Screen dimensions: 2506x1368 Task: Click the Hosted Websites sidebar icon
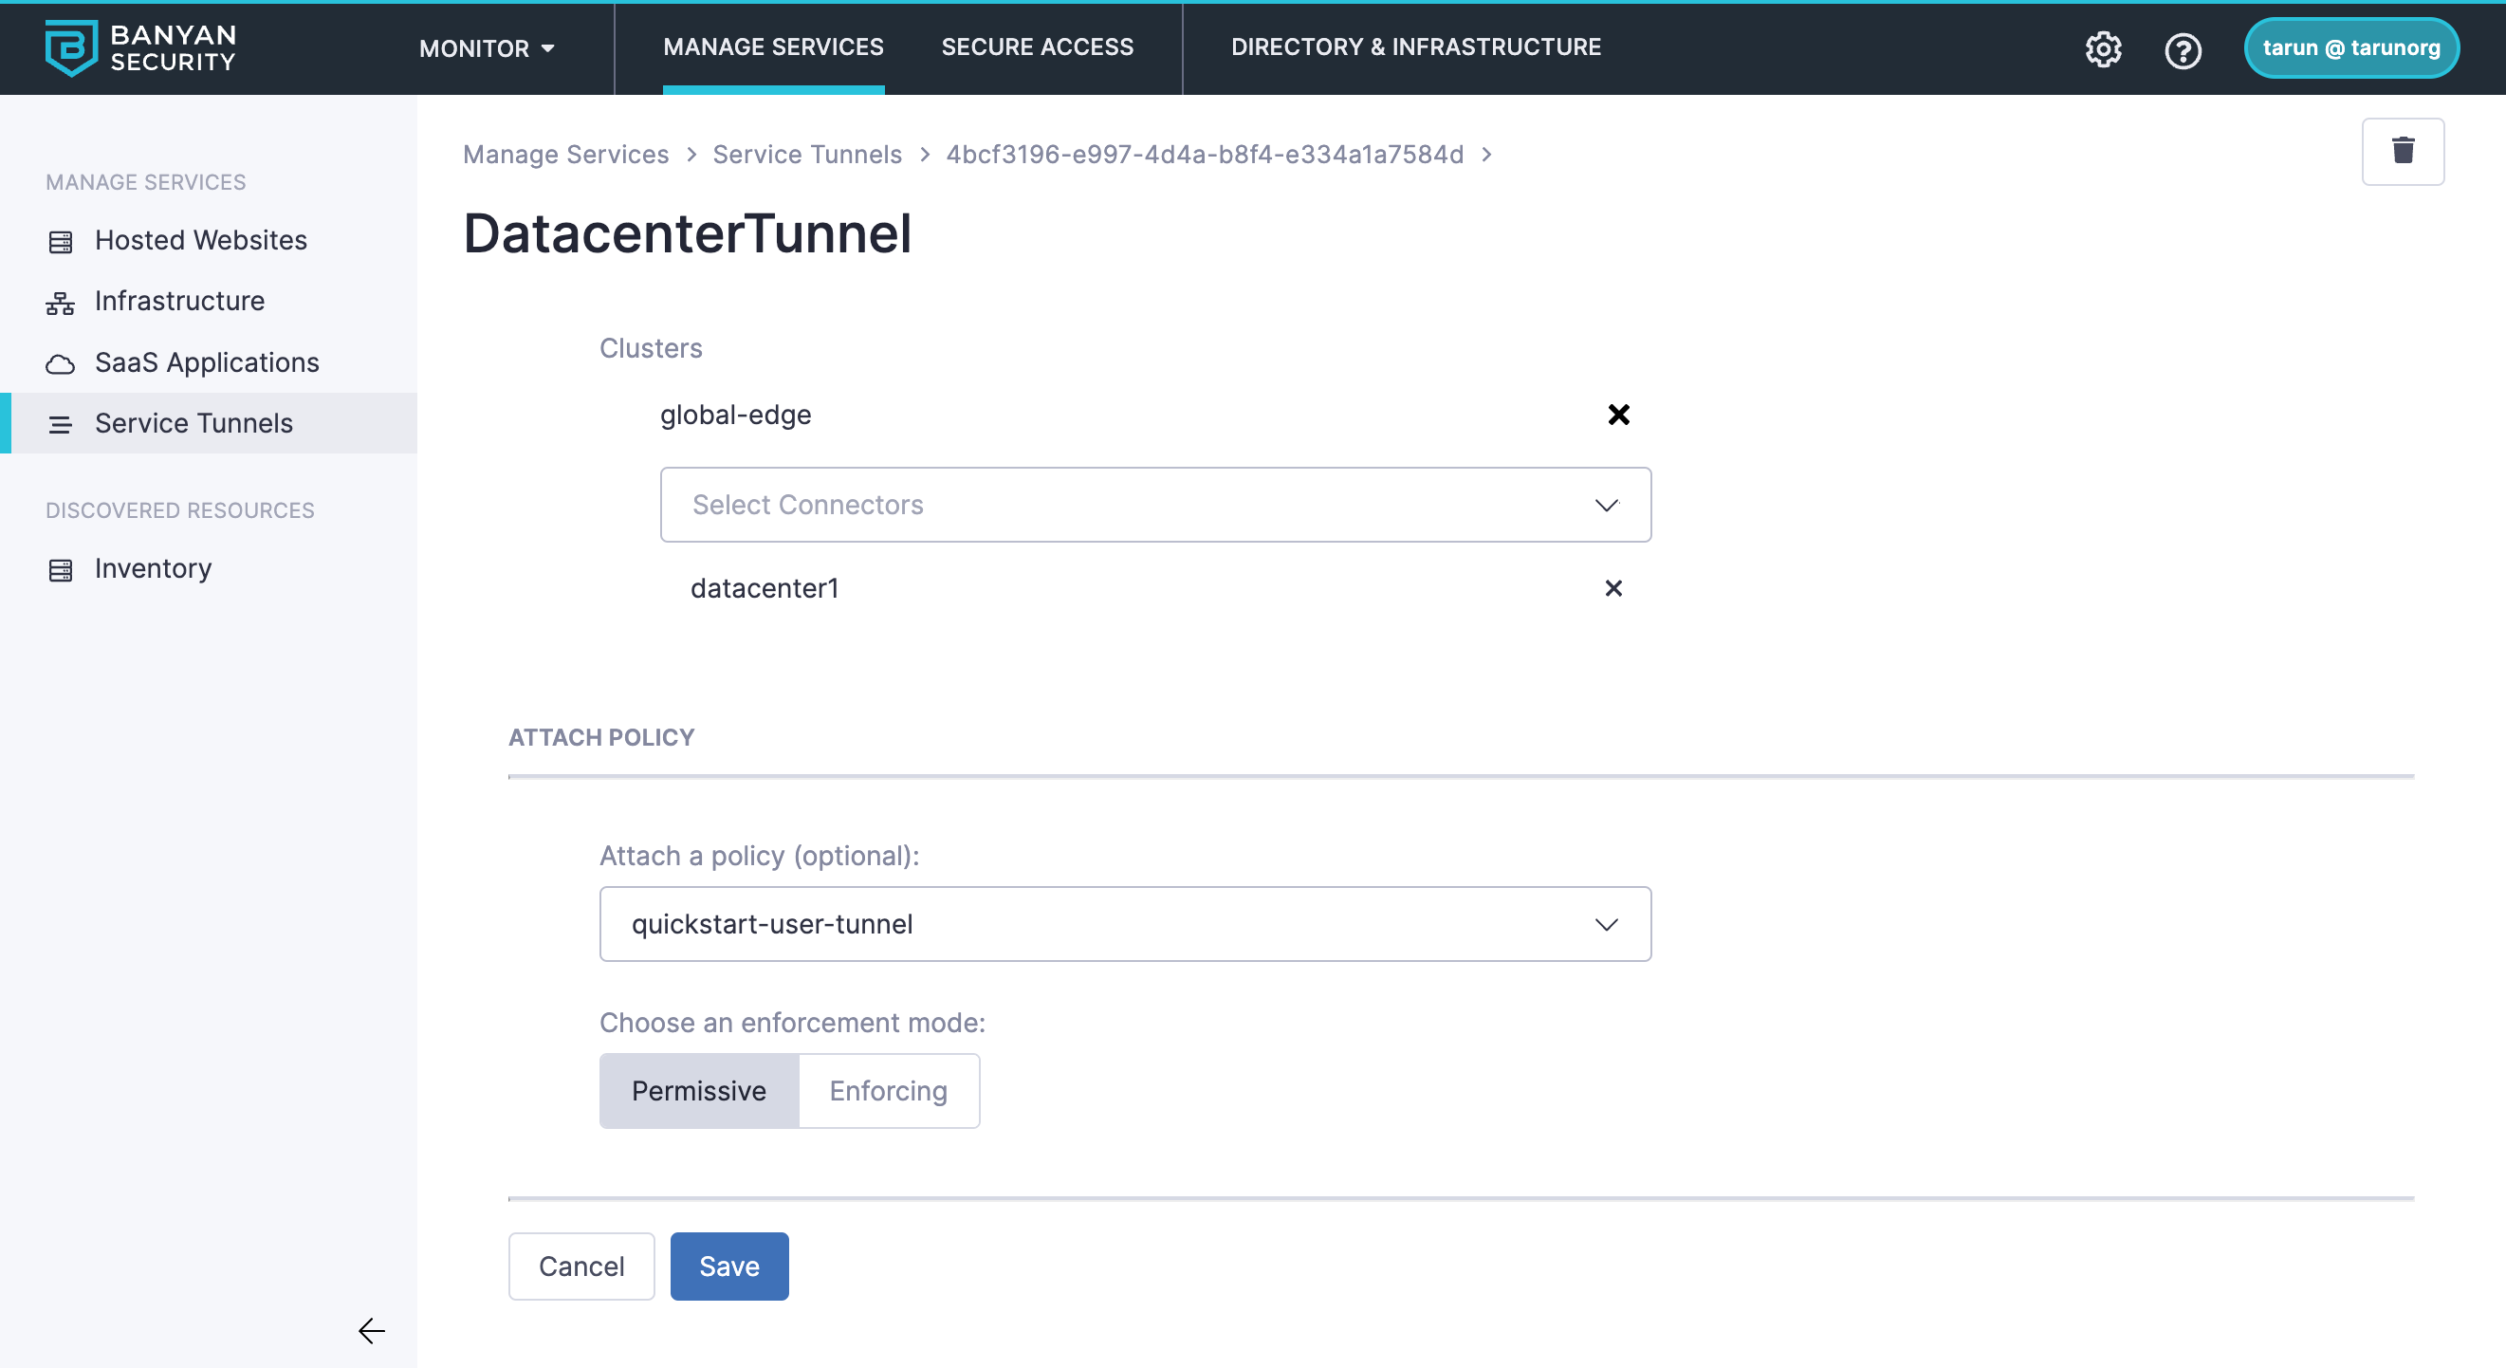click(x=61, y=241)
